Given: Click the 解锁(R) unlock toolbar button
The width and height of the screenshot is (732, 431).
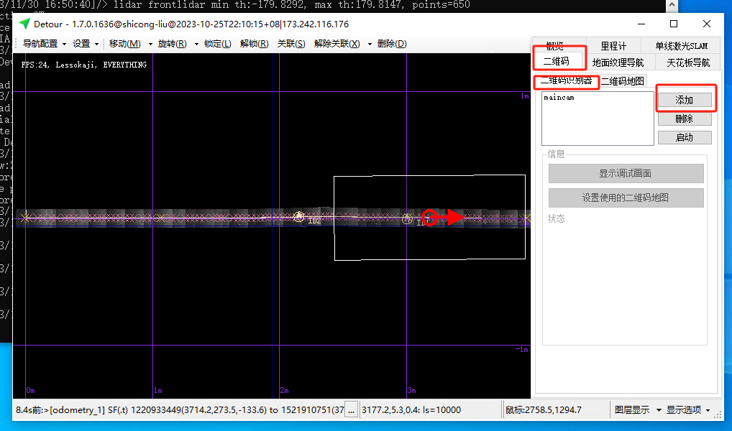Looking at the screenshot, I should coord(254,44).
